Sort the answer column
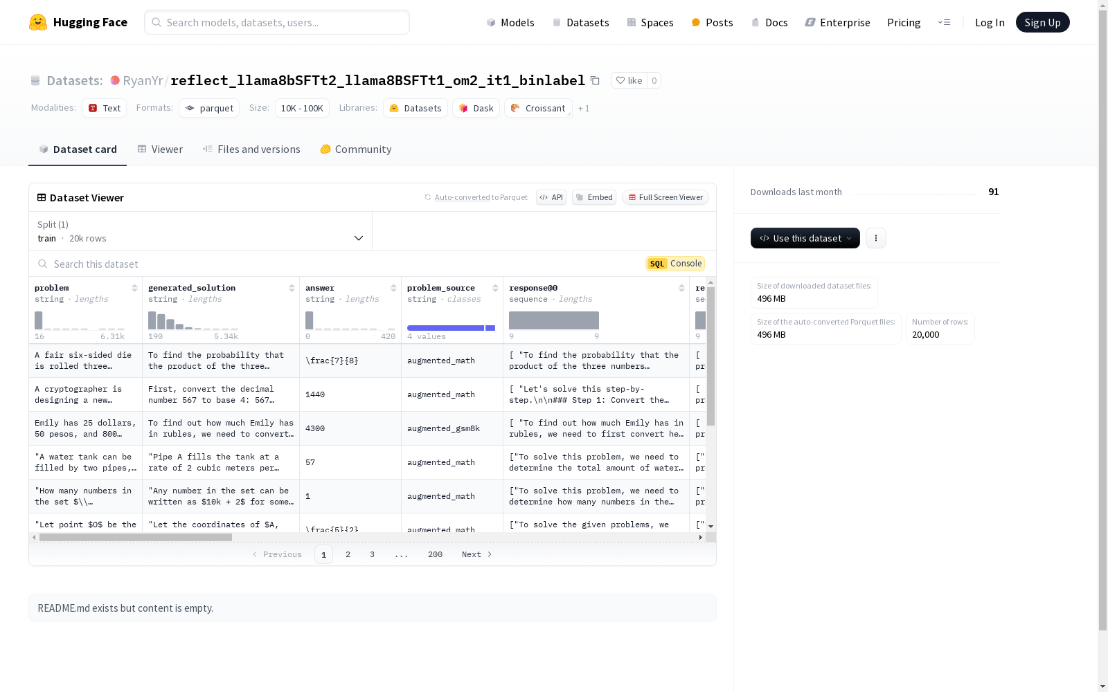Image resolution: width=1108 pixels, height=692 pixels. coord(393,288)
